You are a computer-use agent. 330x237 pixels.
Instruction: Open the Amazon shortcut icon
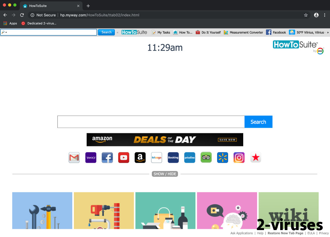point(140,158)
